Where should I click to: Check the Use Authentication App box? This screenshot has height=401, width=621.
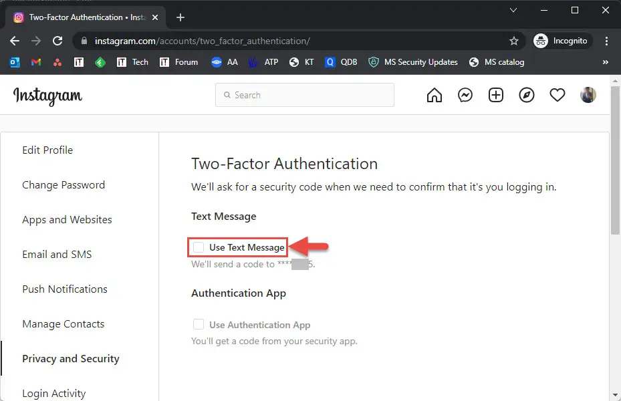tap(199, 325)
